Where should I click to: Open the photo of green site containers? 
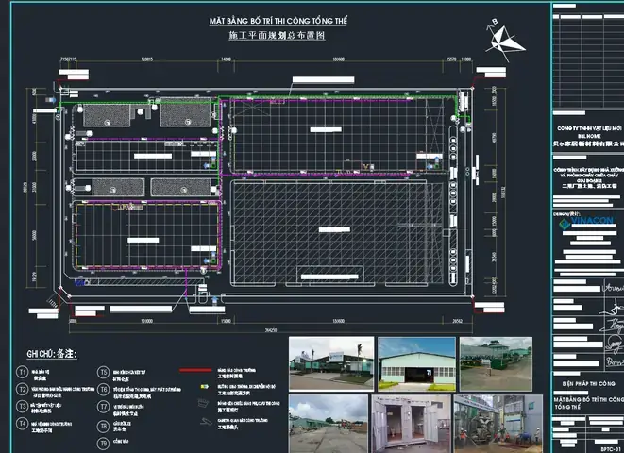(x=496, y=363)
